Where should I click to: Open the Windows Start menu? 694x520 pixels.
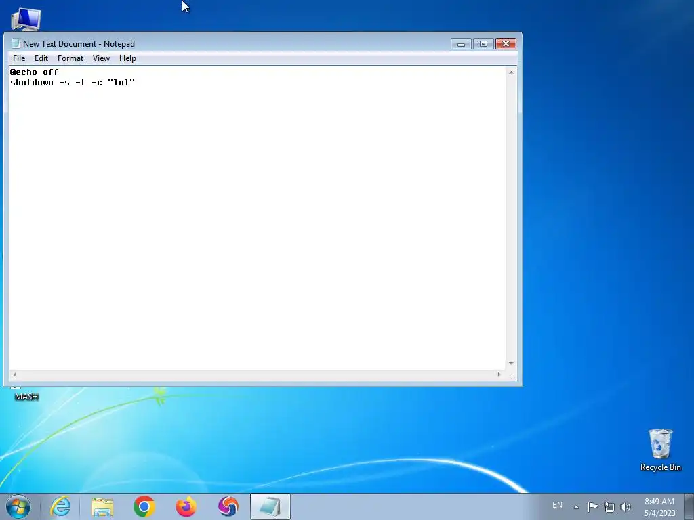click(x=18, y=506)
